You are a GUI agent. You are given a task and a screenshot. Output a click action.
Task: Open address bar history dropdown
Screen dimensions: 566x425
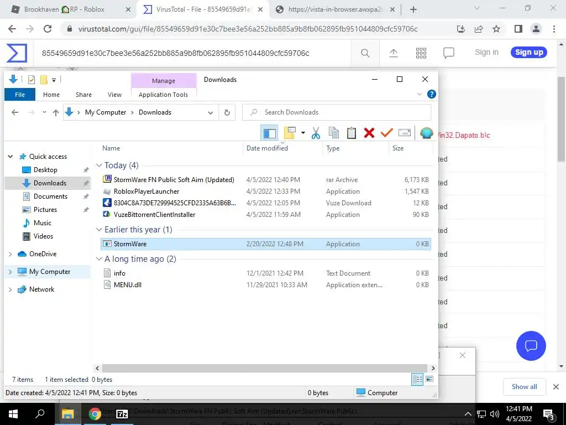pyautogui.click(x=211, y=112)
